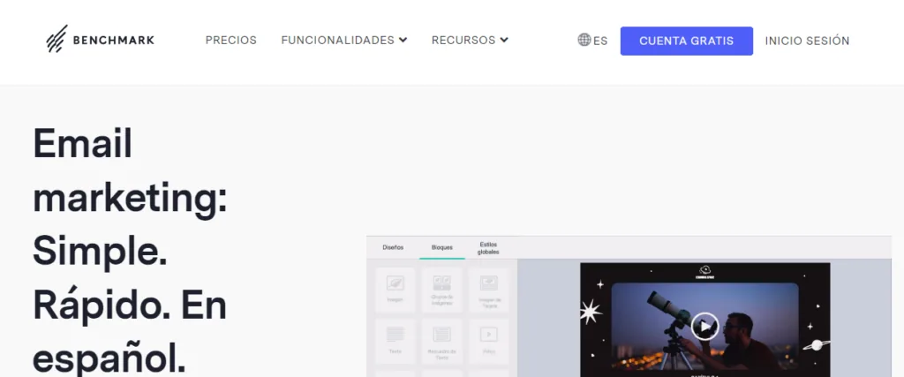The height and width of the screenshot is (377, 904).
Task: Expand the Recursos dropdown menu
Action: coord(470,41)
